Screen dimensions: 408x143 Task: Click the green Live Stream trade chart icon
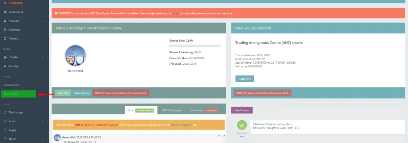coord(242,125)
